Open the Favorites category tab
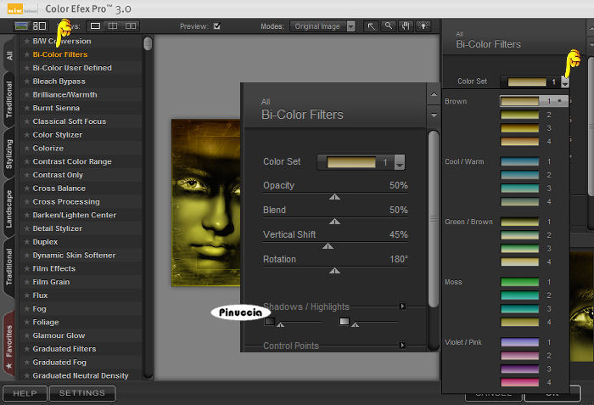 [9, 343]
